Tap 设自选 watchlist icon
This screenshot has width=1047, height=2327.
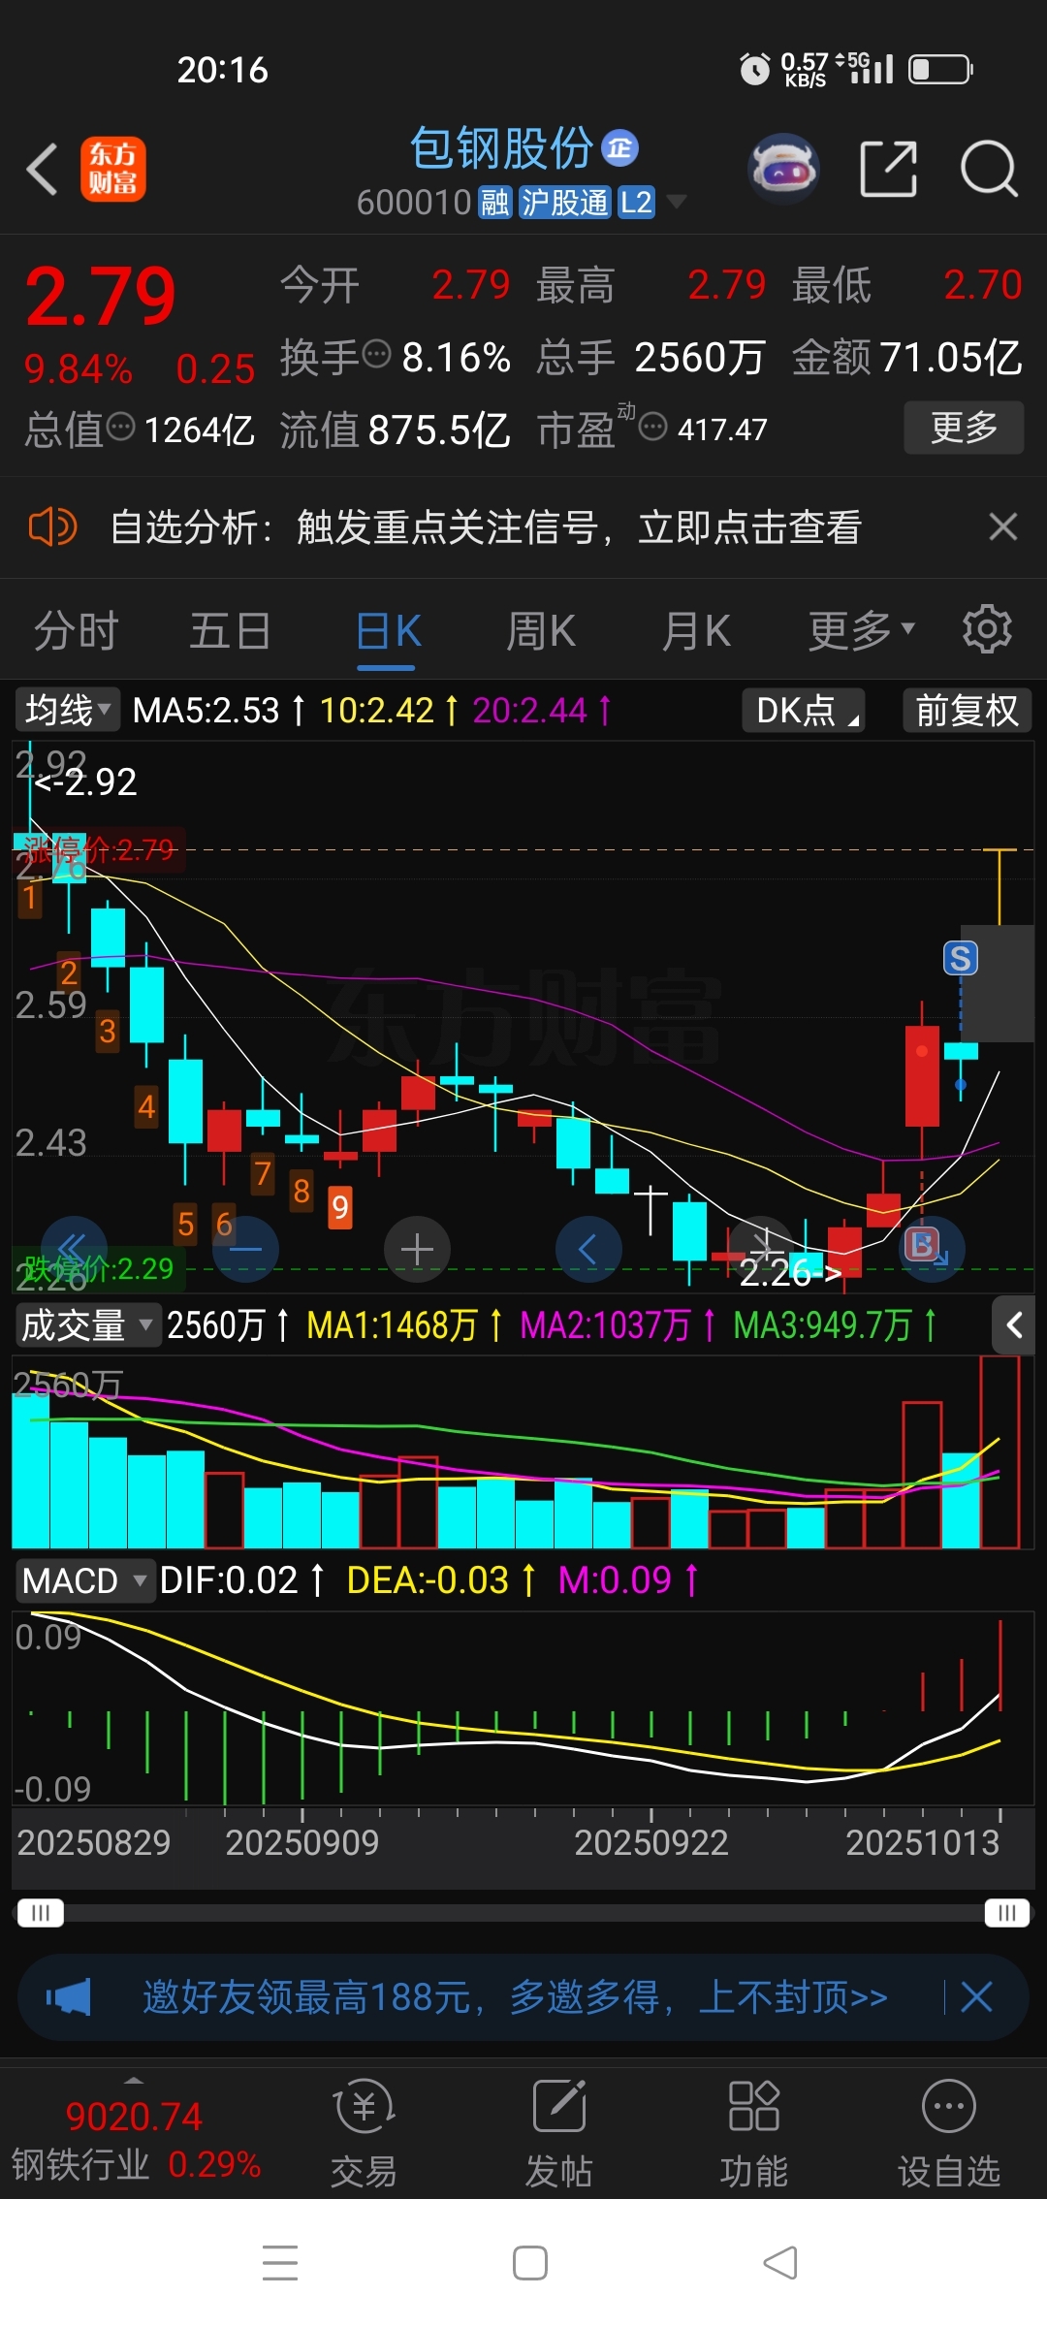coord(949,2134)
